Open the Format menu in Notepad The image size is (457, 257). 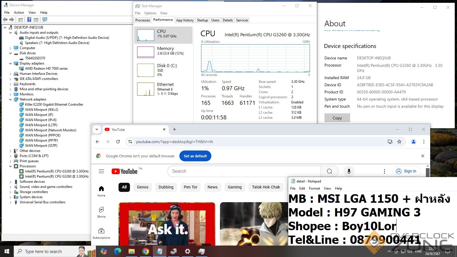pyautogui.click(x=314, y=188)
